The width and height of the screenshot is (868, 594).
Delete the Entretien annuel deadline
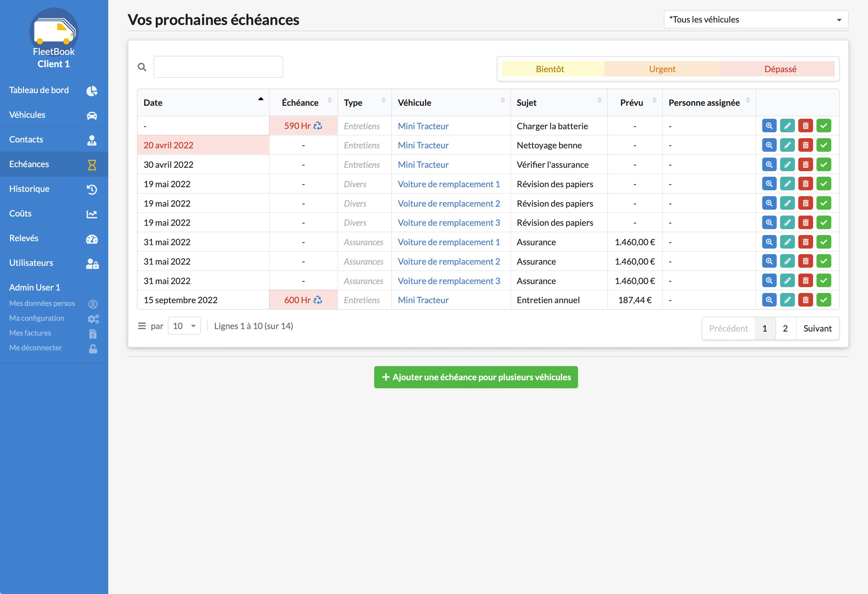(806, 300)
